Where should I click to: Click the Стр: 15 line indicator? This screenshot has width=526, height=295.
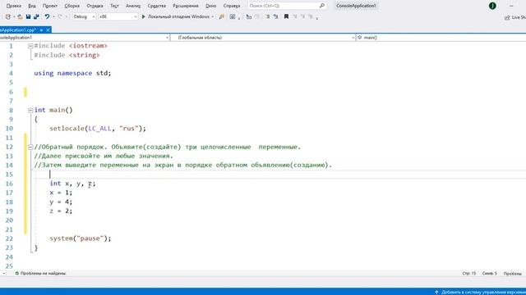point(469,273)
